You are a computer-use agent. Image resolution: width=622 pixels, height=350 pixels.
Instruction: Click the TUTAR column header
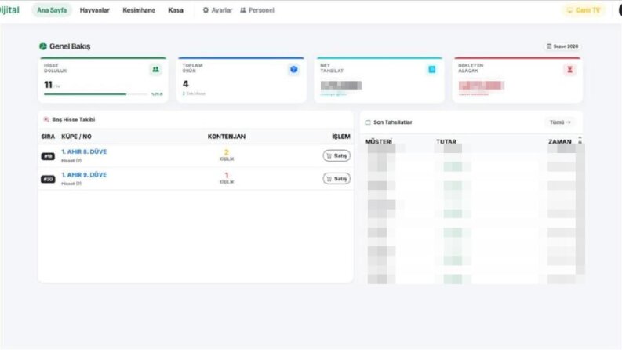point(446,141)
